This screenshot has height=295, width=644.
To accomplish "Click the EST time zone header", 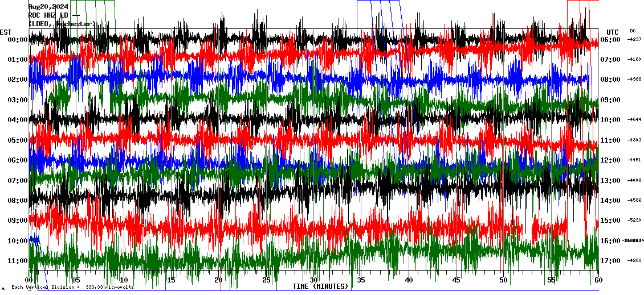I will point(6,32).
